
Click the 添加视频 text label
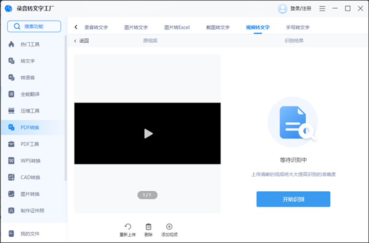170,234
